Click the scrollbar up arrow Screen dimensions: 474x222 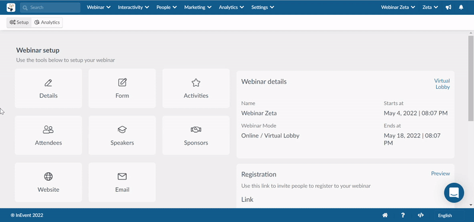[470, 33]
